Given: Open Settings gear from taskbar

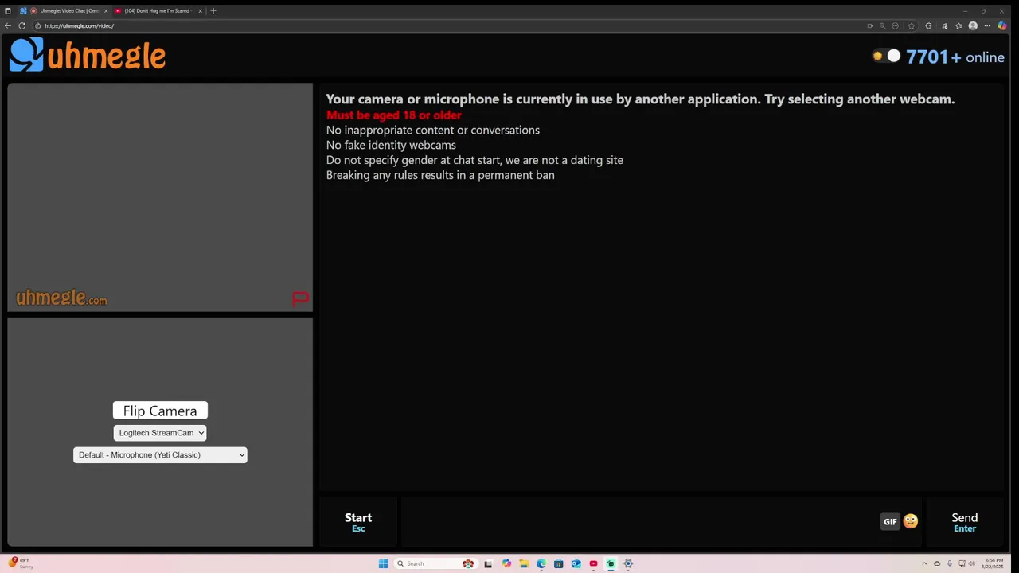Looking at the screenshot, I should tap(628, 563).
